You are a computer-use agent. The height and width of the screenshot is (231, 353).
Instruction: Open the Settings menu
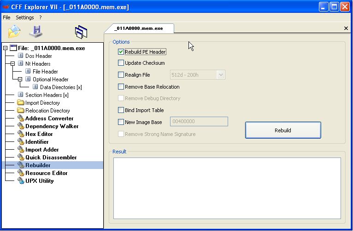pos(25,17)
